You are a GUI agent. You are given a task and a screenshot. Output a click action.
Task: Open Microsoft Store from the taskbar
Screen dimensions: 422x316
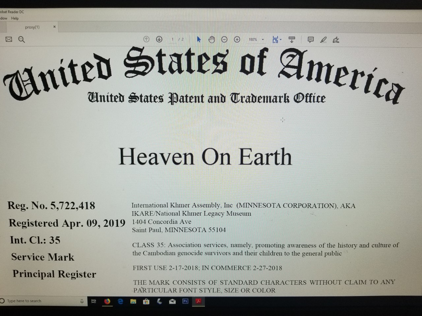(146, 301)
